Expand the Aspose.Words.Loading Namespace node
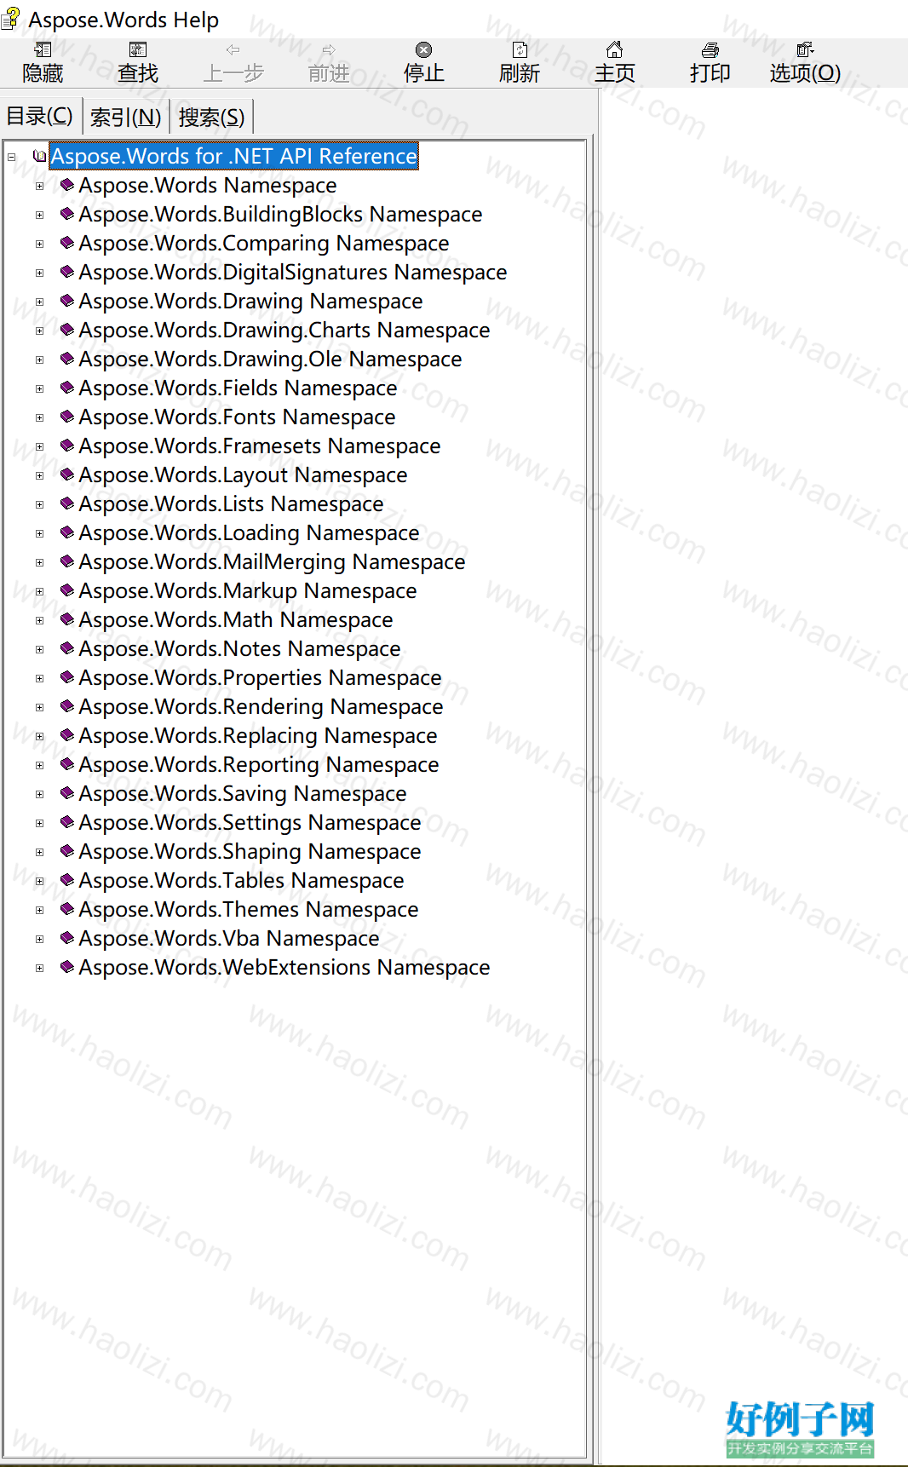 [39, 533]
